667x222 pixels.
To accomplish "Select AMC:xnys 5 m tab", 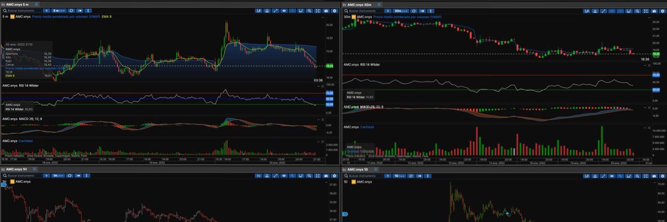I will tap(17, 4).
